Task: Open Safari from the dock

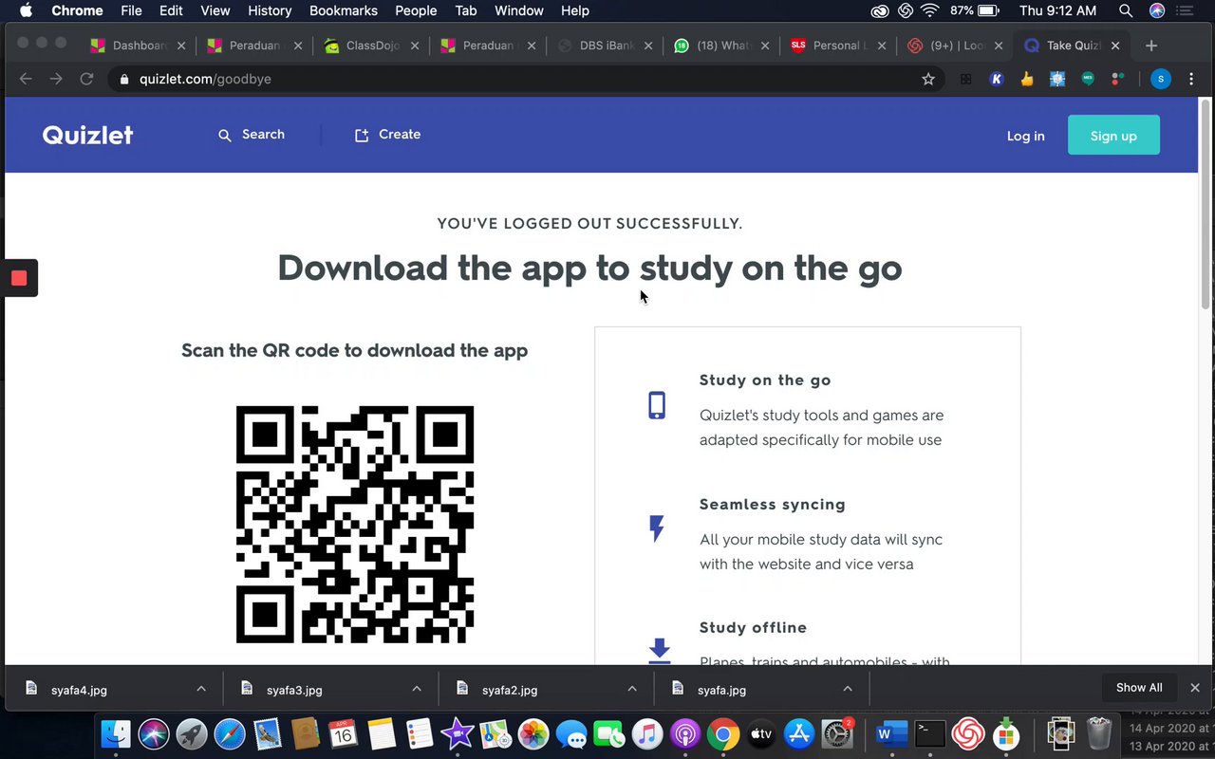Action: tap(230, 734)
